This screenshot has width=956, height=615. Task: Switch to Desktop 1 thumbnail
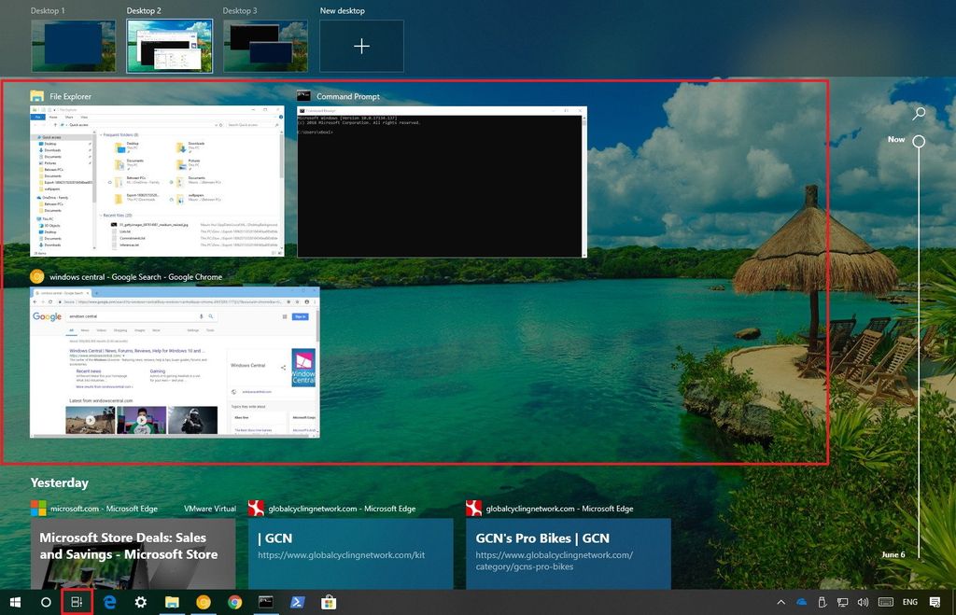(x=74, y=43)
